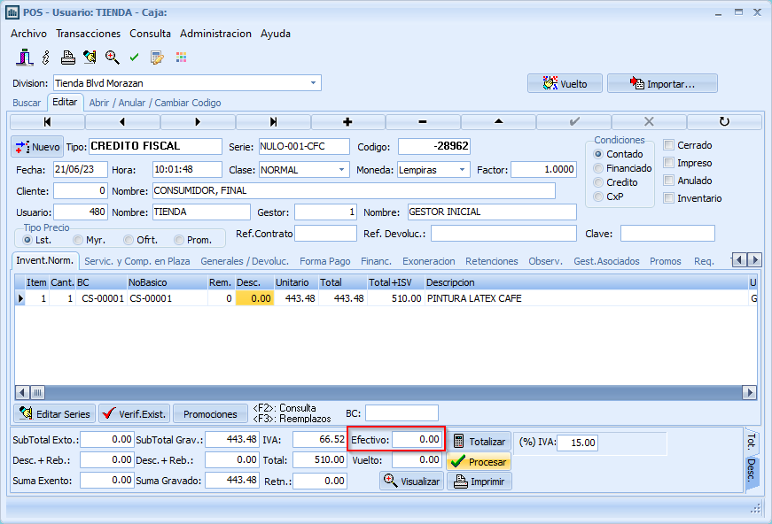Screen dimensions: 772x524
Task: Click the Procesar button
Action: coord(479,462)
